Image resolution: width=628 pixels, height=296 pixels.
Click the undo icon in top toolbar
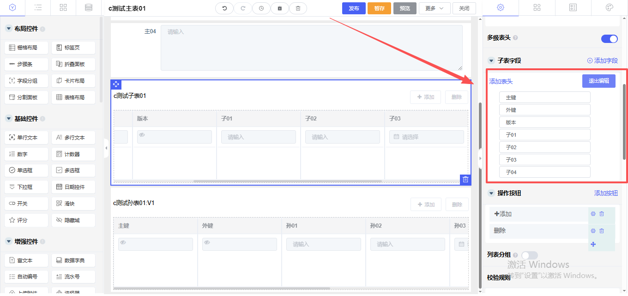pos(224,8)
